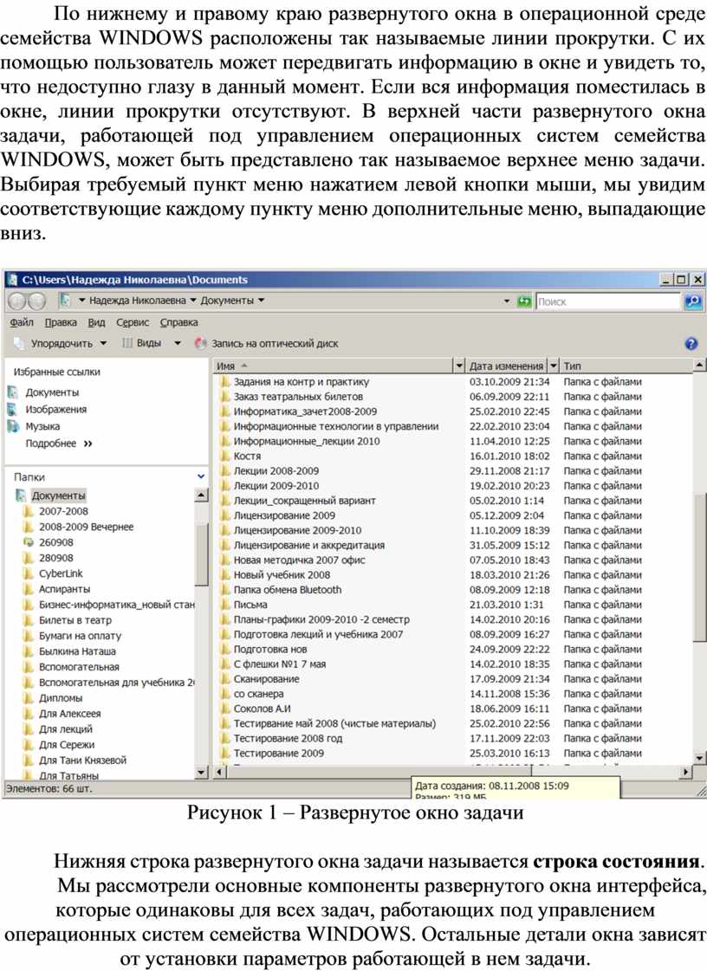707x971 pixels.
Task: Click the Документы favorites link icon
Action: pos(13,392)
